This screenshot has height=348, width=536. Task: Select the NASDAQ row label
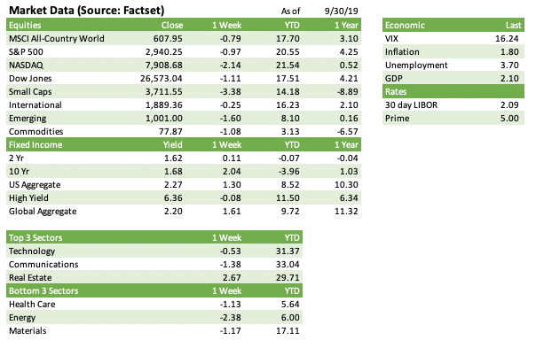point(26,66)
